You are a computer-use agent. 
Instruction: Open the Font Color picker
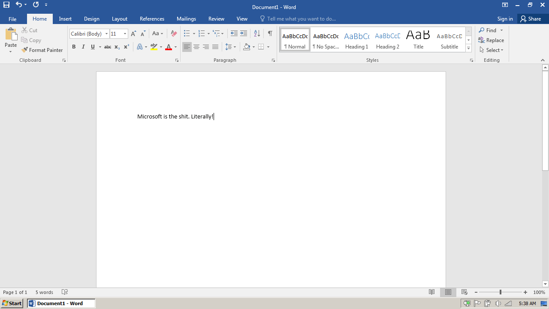pyautogui.click(x=175, y=47)
